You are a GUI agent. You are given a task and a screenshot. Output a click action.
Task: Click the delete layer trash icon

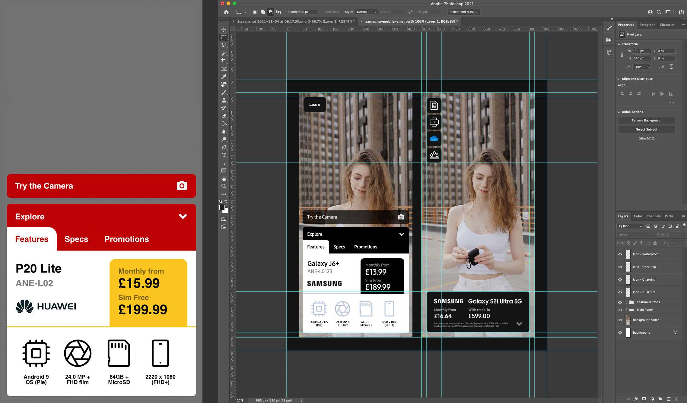(x=676, y=399)
